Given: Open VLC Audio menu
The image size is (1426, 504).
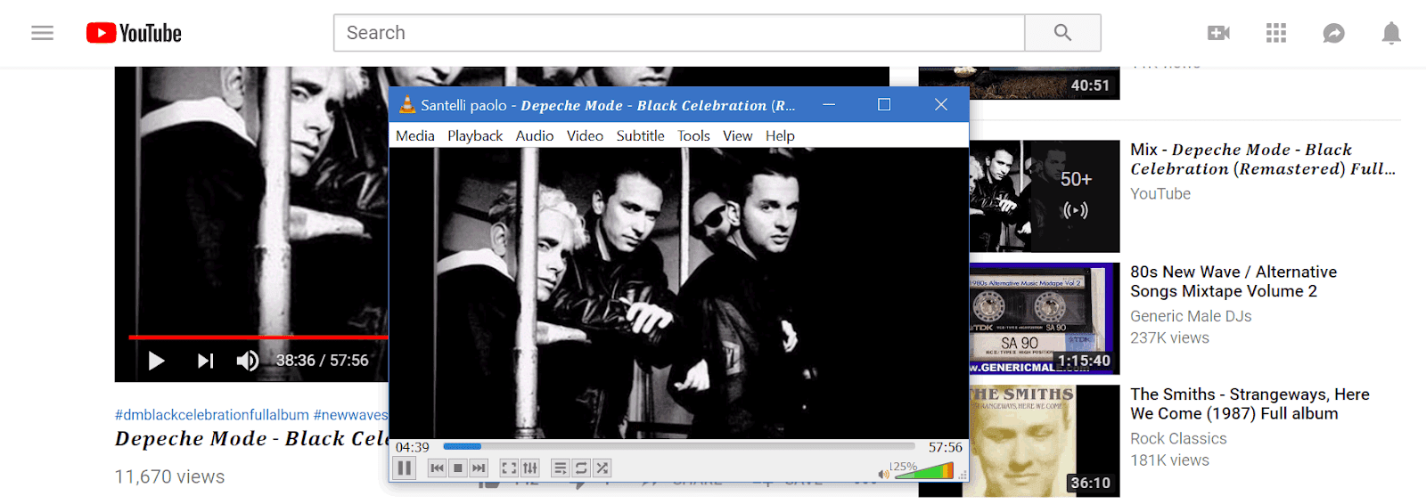Looking at the screenshot, I should click(x=535, y=135).
